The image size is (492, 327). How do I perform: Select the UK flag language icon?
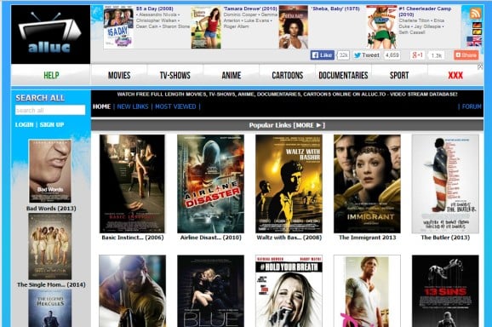(x=474, y=41)
